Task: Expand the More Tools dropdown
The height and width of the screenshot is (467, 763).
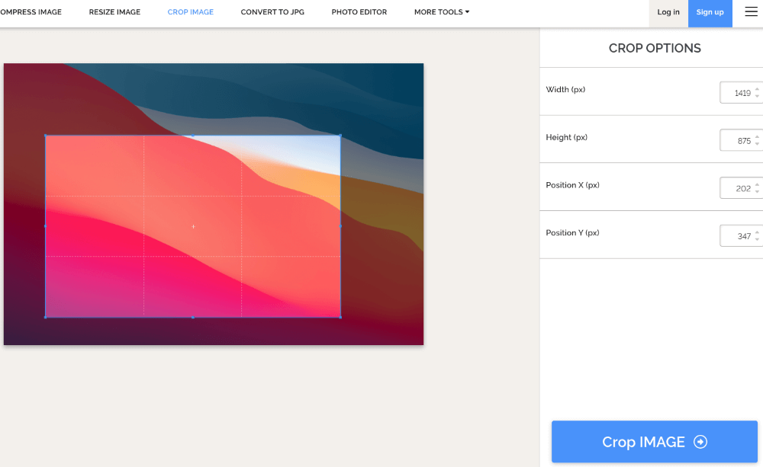Action: (441, 11)
